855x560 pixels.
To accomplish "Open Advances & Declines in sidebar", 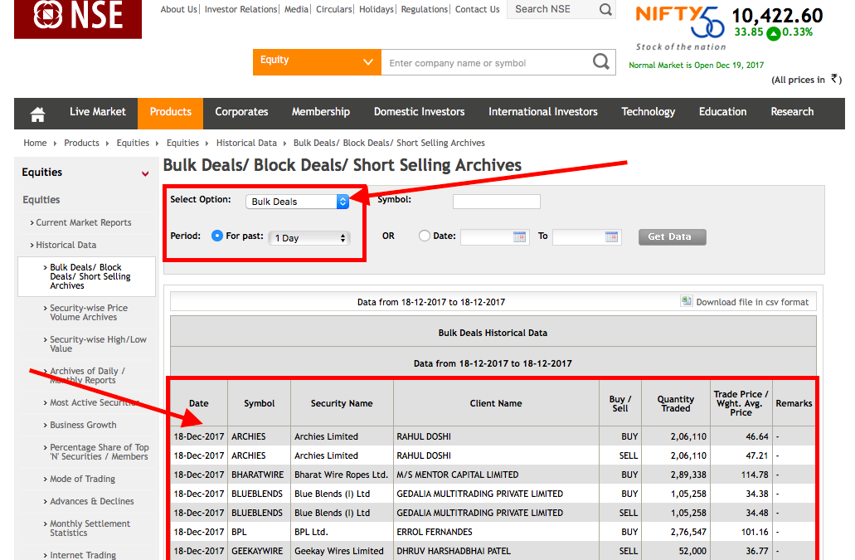I will click(91, 501).
